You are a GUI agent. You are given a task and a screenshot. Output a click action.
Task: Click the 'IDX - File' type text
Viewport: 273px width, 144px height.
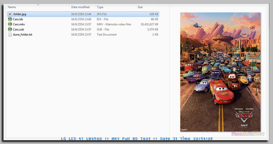(102, 19)
